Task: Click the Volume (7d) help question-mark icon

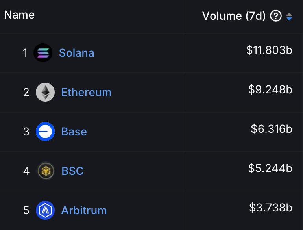Action: click(276, 16)
